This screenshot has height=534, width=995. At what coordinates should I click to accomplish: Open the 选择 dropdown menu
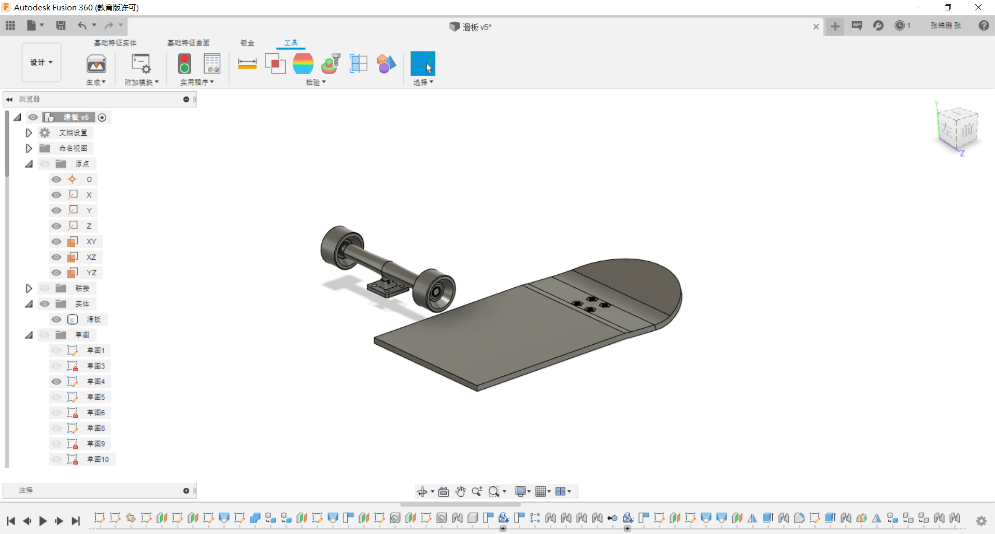click(x=423, y=82)
